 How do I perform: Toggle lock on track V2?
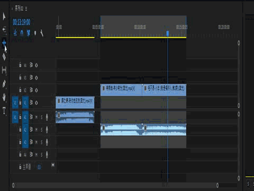pos(20,90)
